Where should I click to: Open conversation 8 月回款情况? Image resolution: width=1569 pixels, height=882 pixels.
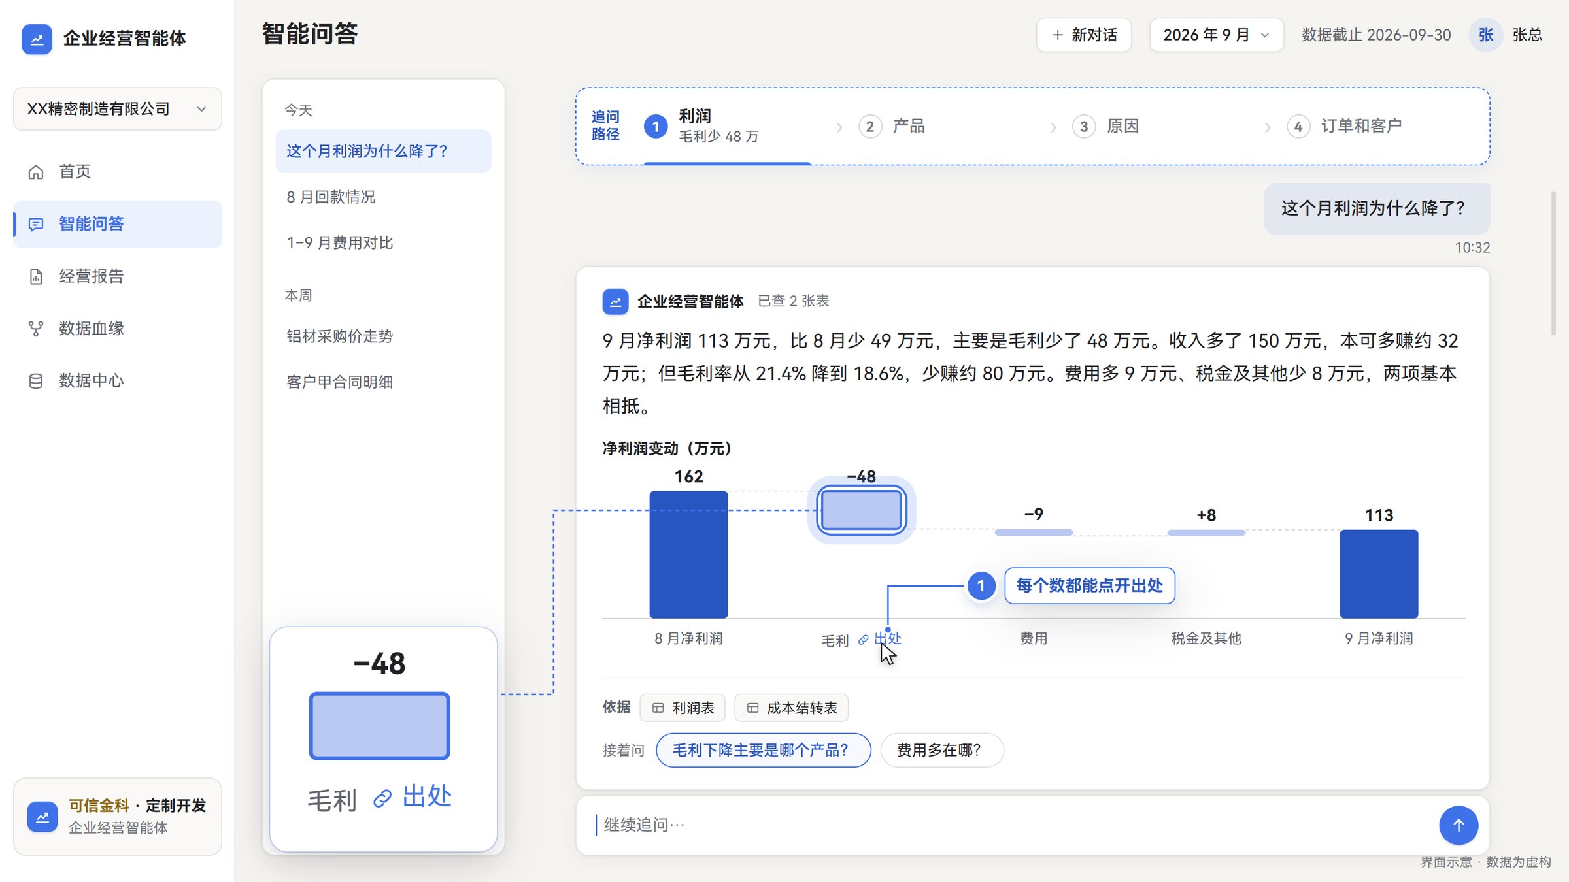383,197
